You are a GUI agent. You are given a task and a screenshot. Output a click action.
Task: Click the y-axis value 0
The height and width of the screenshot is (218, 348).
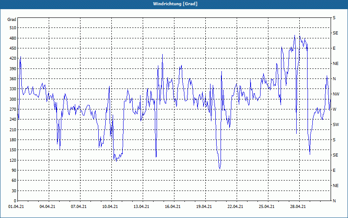(15, 201)
